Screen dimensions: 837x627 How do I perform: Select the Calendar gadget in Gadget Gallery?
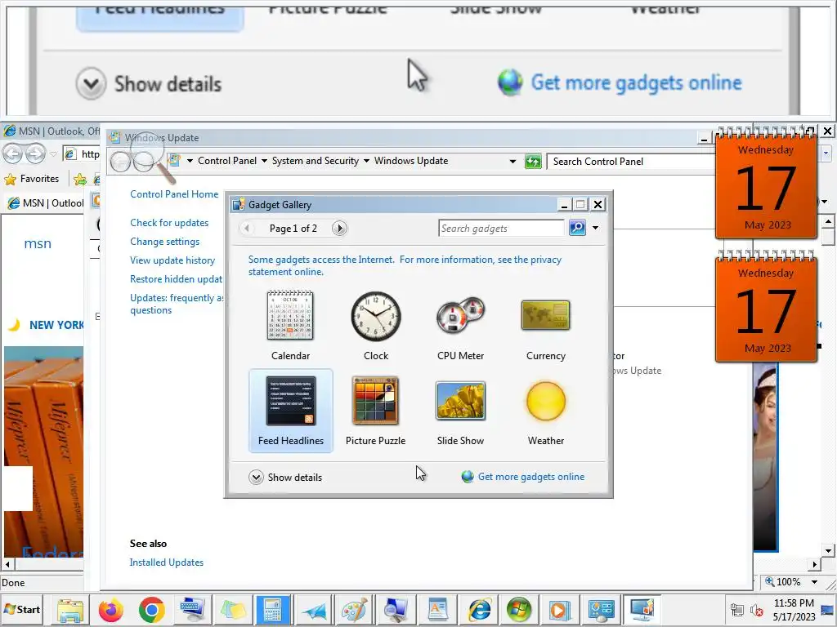pos(290,326)
